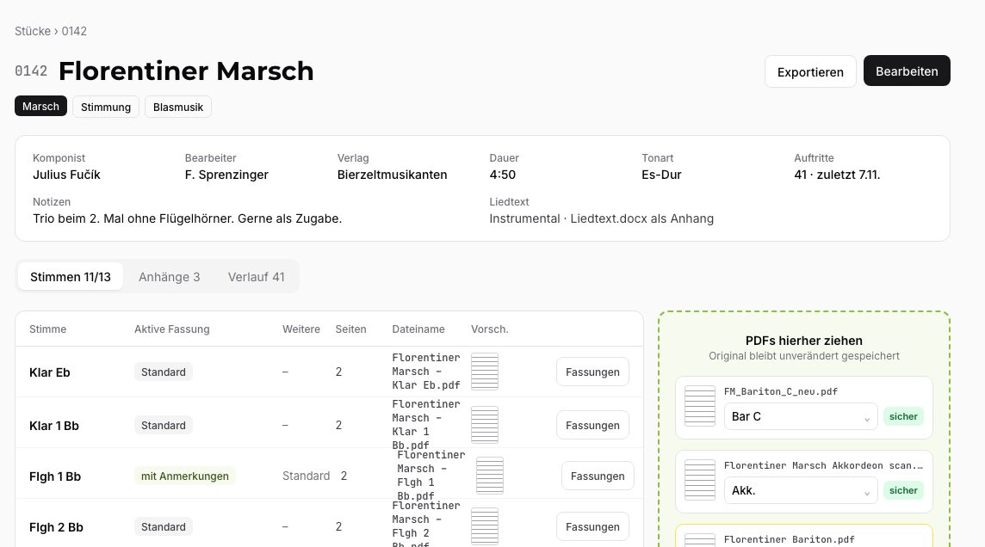Viewport: 985px width, 547px height.
Task: Open Fassungen for Klar 1 Bb
Action: pos(592,426)
